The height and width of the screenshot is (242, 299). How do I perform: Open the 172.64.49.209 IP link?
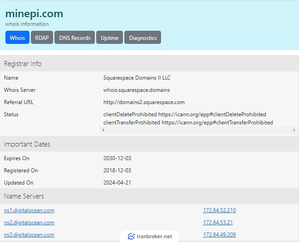click(219, 234)
